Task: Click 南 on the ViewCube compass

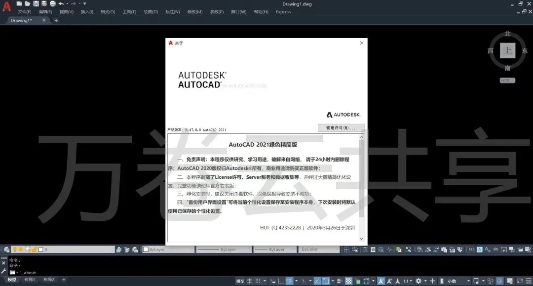Action: click(x=507, y=68)
